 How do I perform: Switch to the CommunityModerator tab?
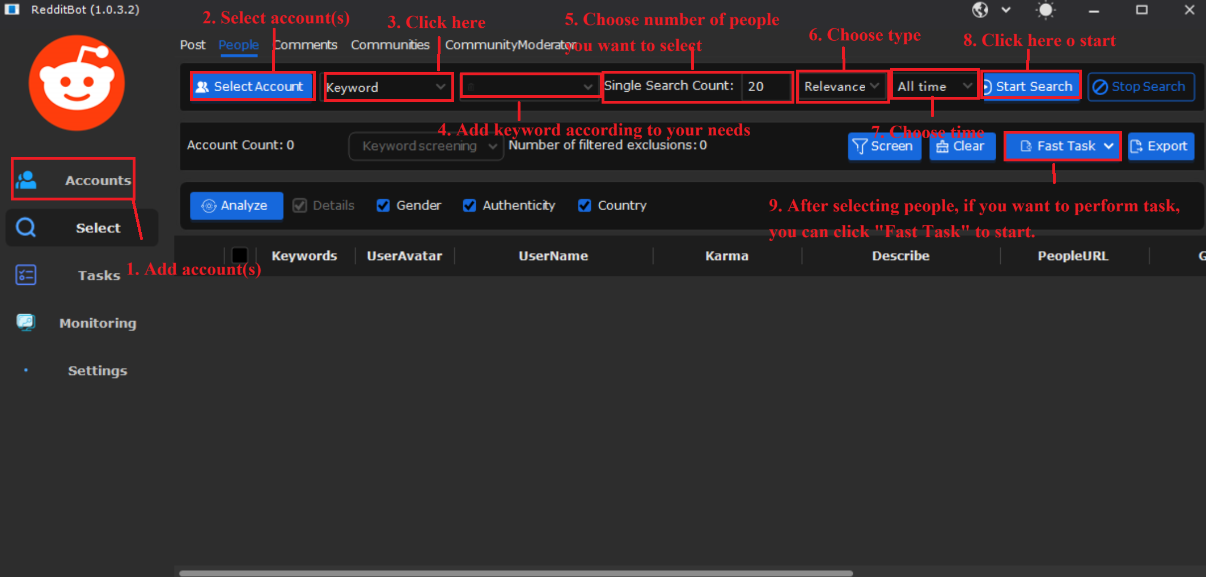coord(510,45)
